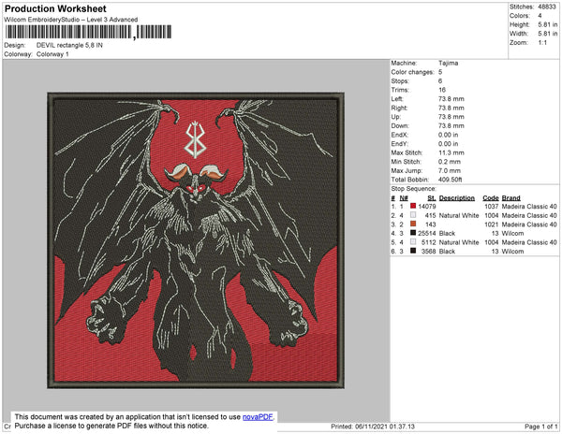Click "Wilcom EmbroideryStudio – Level 3 Advanced" text
Screen dimensions: 562x434
[x=71, y=20]
